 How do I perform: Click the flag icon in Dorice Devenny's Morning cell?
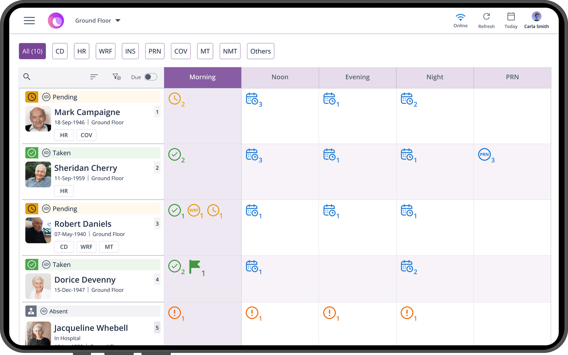coord(195,267)
